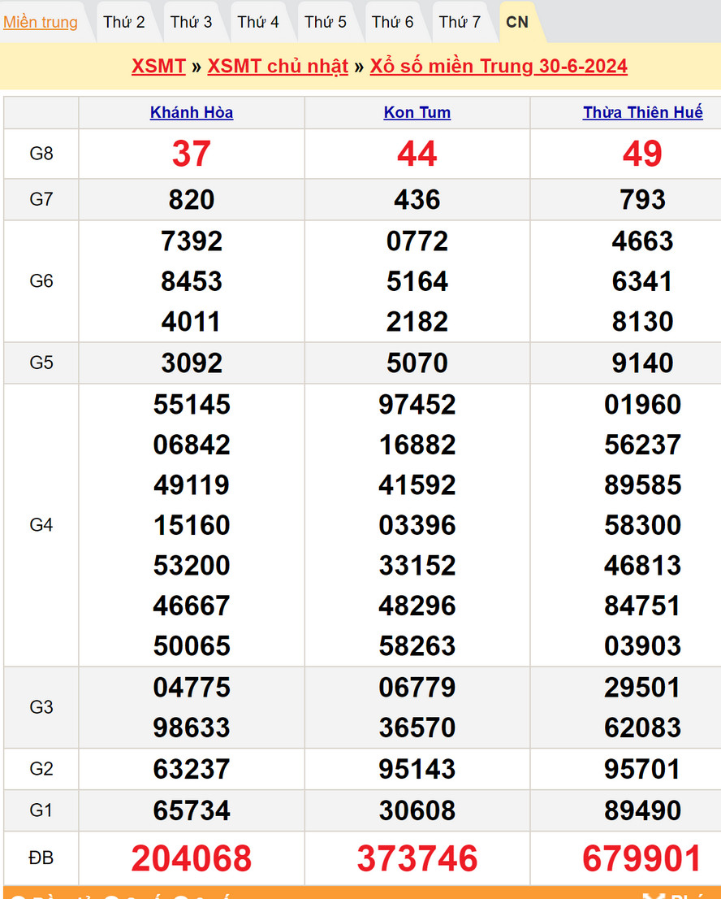Open the Kon Tum province link

[x=417, y=113]
